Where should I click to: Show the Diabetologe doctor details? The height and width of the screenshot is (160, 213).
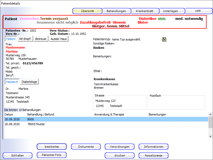(29, 82)
